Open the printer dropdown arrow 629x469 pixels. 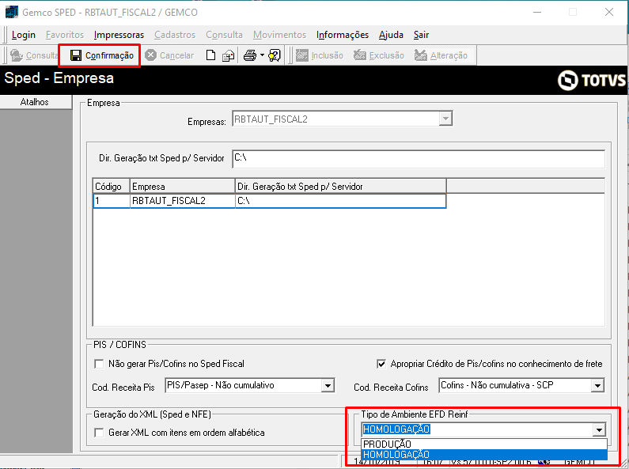pyautogui.click(x=262, y=55)
